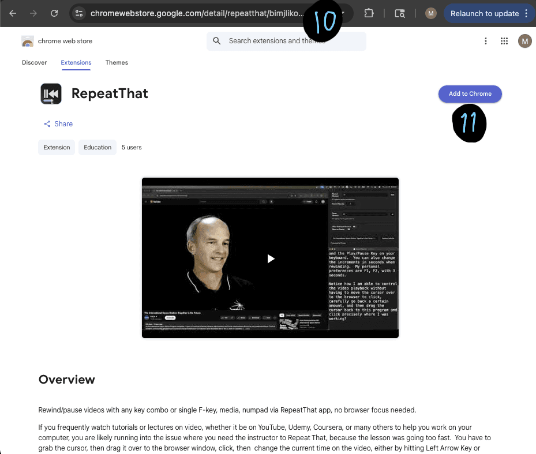Click the 'Rewind/pause videos with any key combo' line
This screenshot has width=536, height=454.
point(227,410)
